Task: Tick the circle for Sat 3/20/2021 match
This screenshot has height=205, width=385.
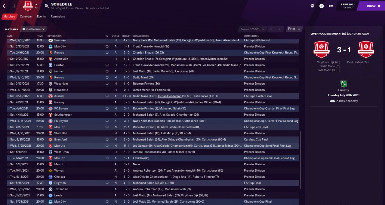Action: coord(8,96)
